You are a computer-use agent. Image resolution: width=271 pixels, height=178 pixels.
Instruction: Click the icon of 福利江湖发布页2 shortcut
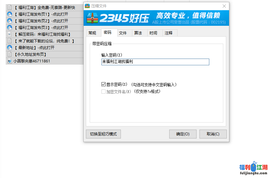[x=10, y=21]
